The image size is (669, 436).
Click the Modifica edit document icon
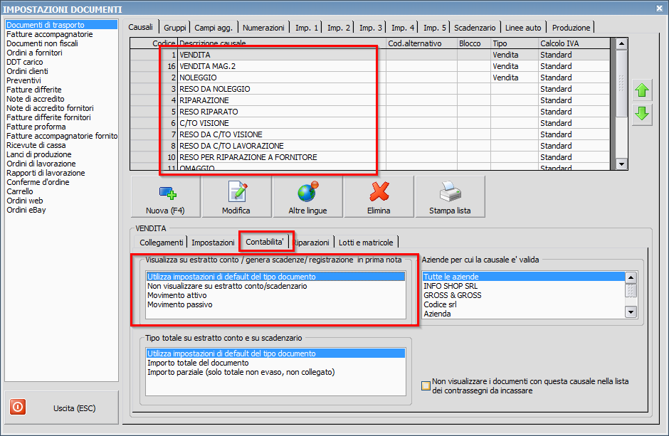237,191
